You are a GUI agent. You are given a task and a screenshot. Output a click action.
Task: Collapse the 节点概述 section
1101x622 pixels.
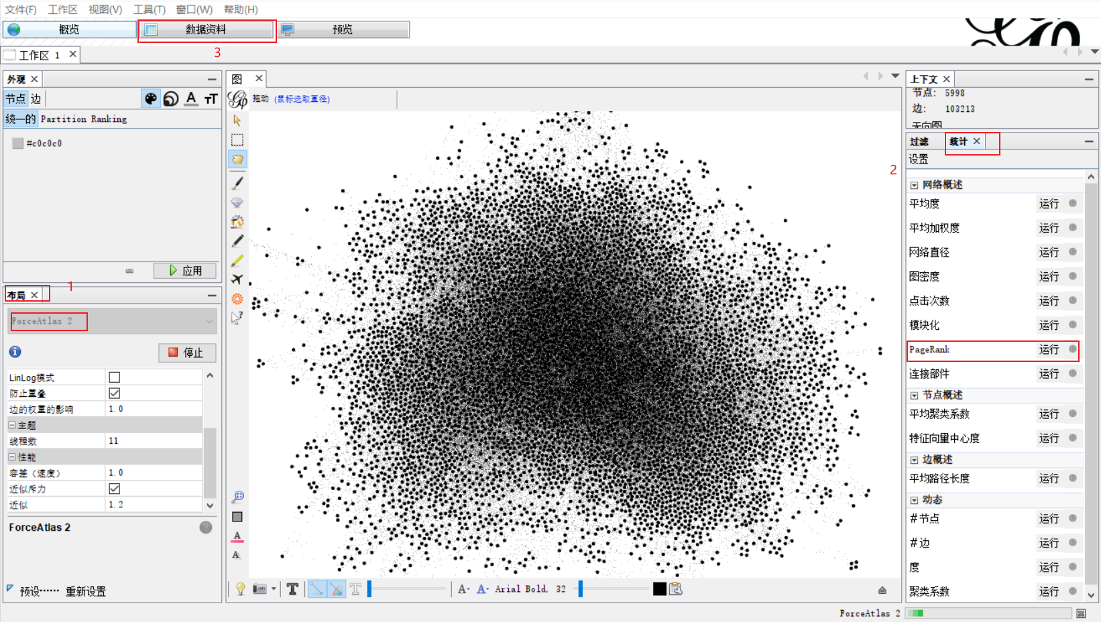pos(914,395)
